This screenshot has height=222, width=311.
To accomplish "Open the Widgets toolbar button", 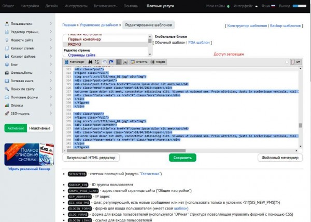I will pos(158,62).
